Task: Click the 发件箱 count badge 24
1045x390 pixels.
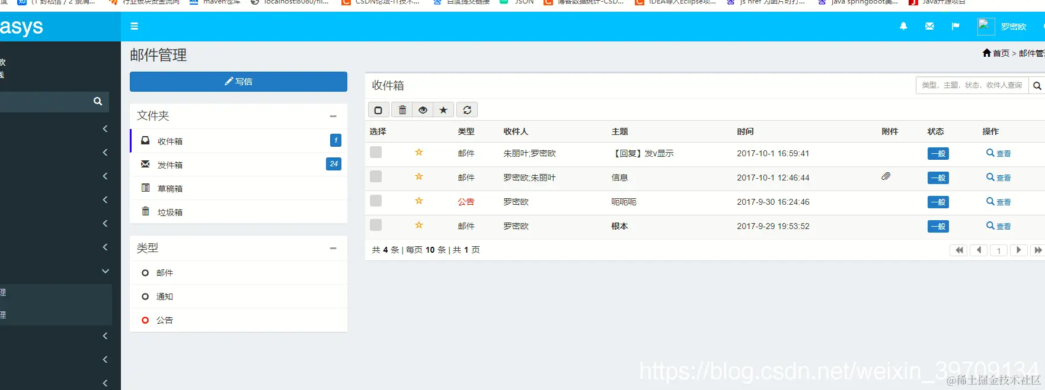Action: (x=334, y=164)
